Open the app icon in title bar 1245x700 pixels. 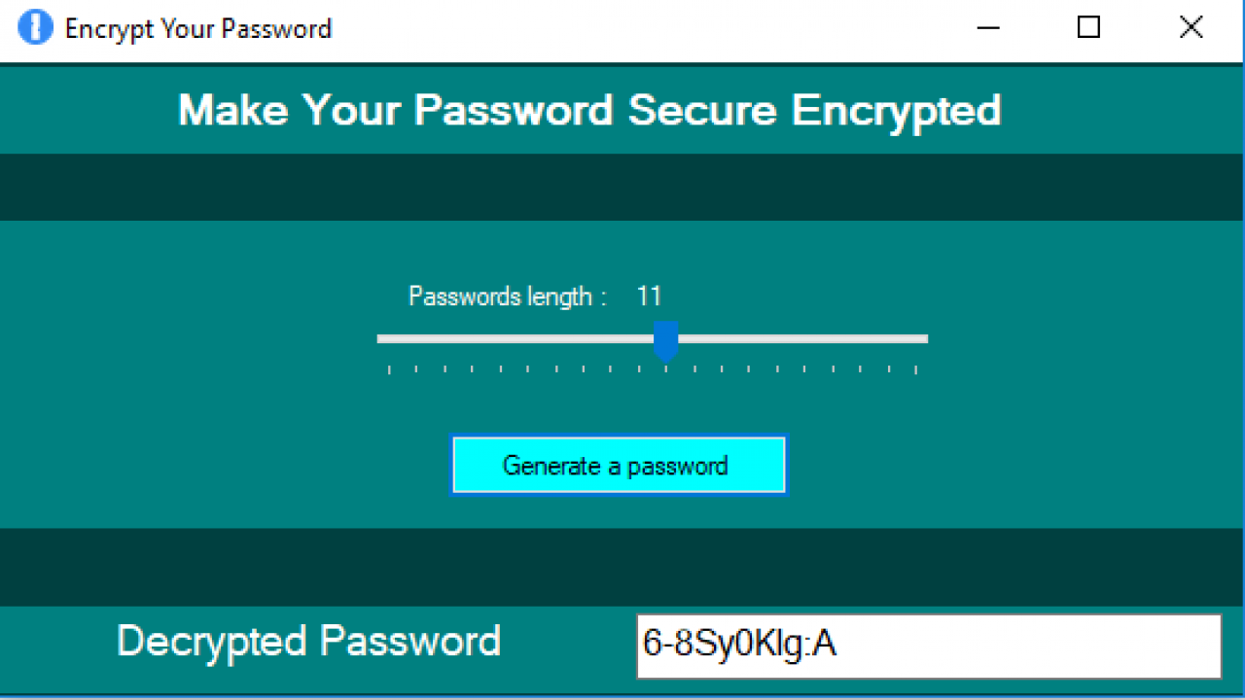36,27
